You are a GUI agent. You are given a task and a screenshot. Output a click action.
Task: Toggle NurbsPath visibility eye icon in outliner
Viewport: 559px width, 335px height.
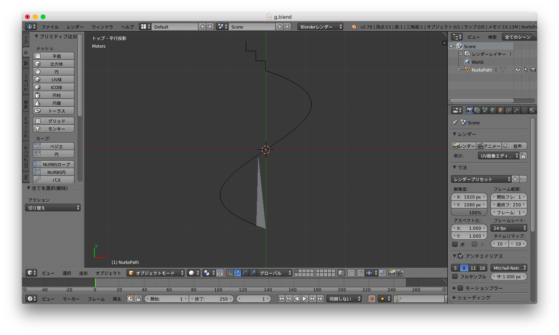coord(518,69)
